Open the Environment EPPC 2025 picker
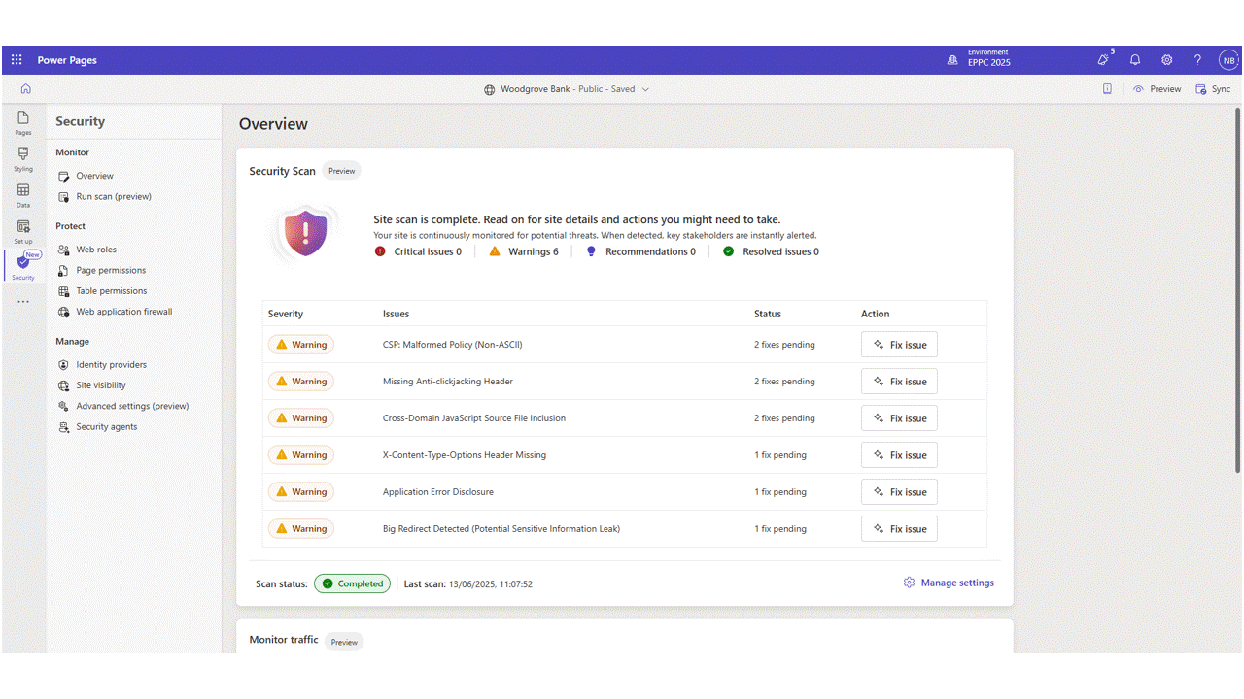Screen dimensions: 1244x699 [979, 60]
